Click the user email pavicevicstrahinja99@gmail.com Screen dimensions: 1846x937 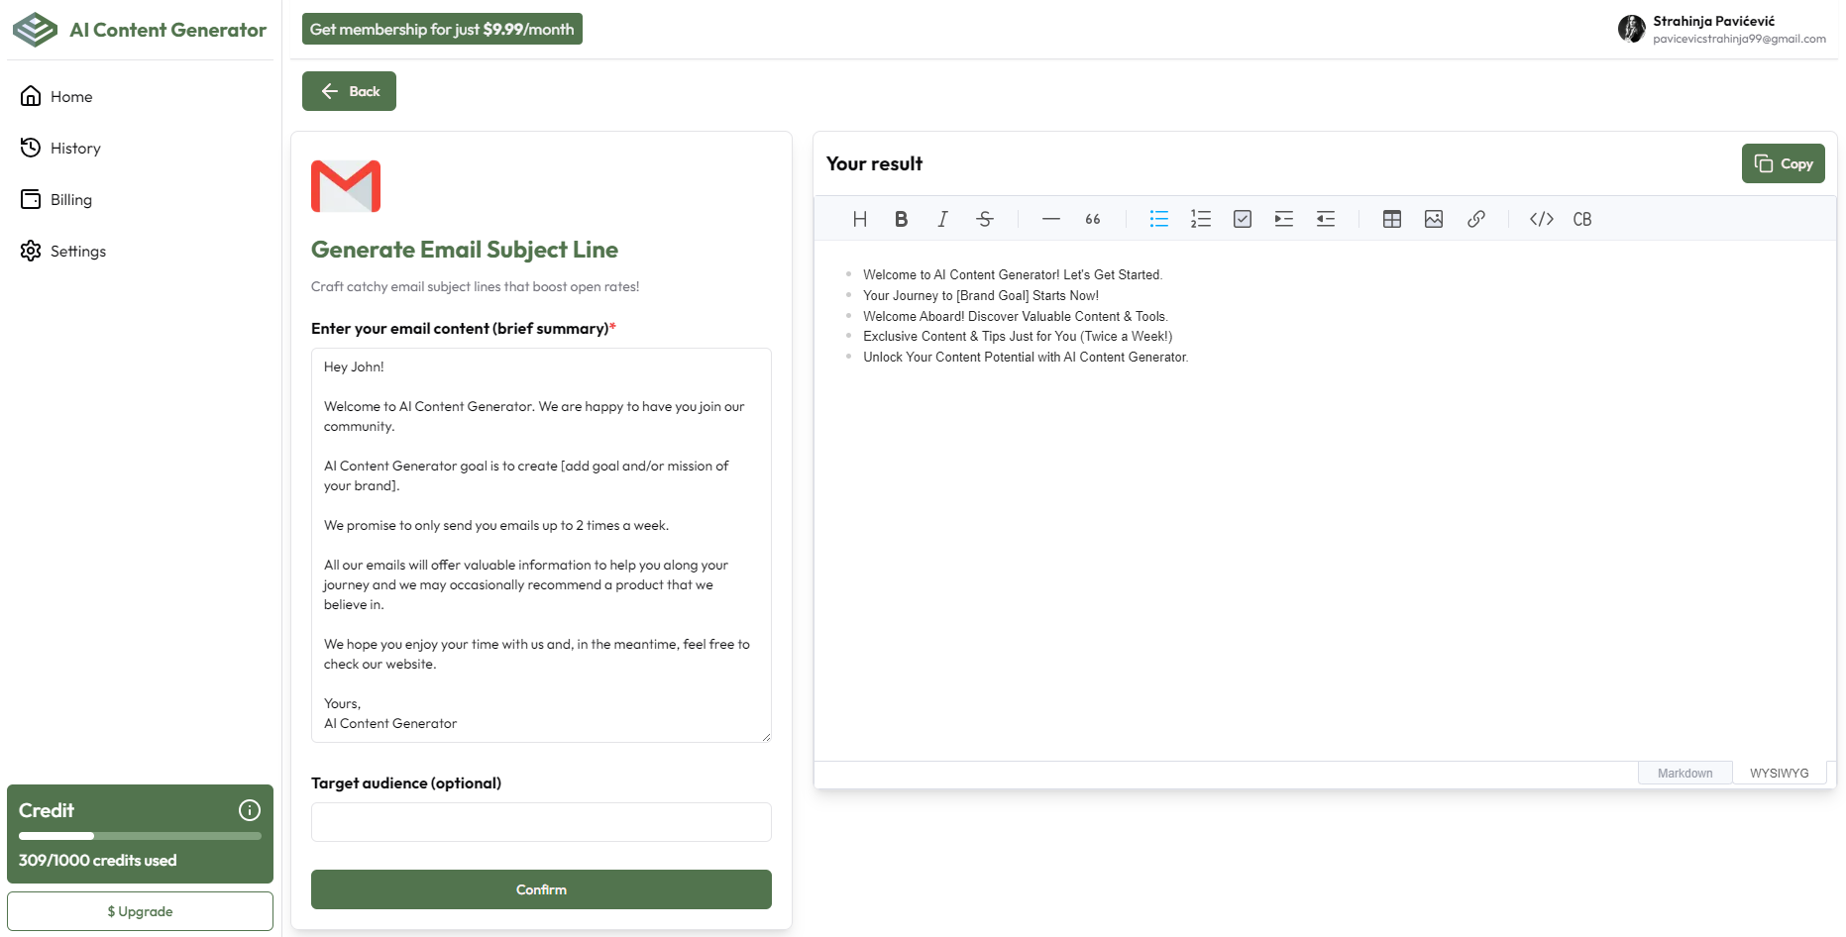1739,39
